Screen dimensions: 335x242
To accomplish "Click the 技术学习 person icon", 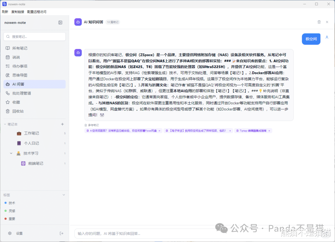I will point(19,153).
